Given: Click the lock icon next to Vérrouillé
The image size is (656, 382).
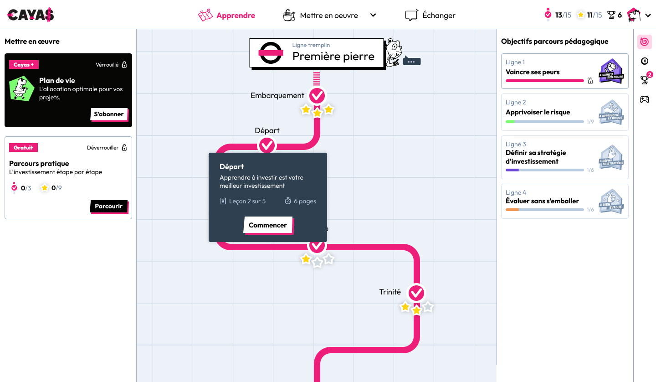Looking at the screenshot, I should (x=124, y=64).
